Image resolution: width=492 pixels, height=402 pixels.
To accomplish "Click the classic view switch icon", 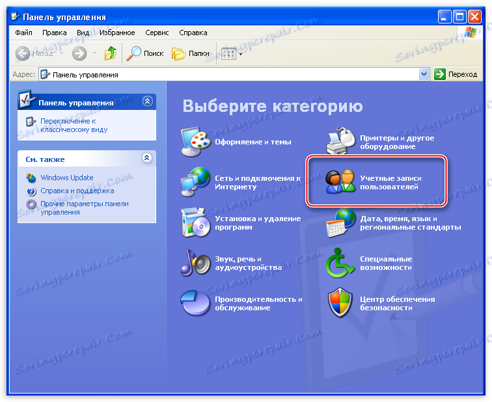I will coord(31,122).
